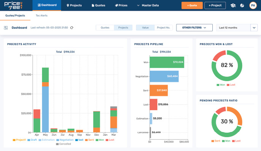Click the PROJECTS ACTIVITY panel title
This screenshot has width=261, height=151.
22,44
